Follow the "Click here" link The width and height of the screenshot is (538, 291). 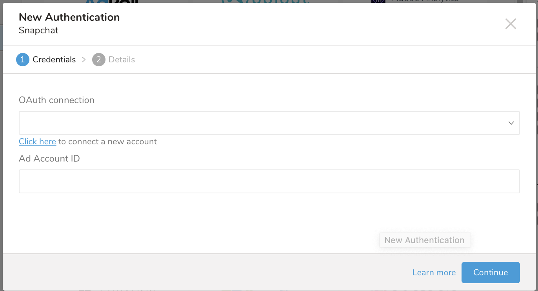point(37,142)
